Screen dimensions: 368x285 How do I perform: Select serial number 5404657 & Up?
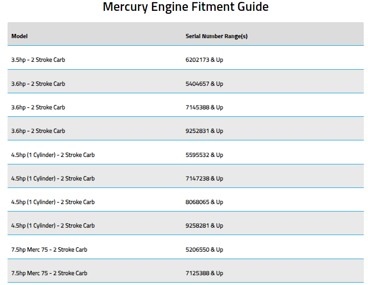(x=204, y=84)
